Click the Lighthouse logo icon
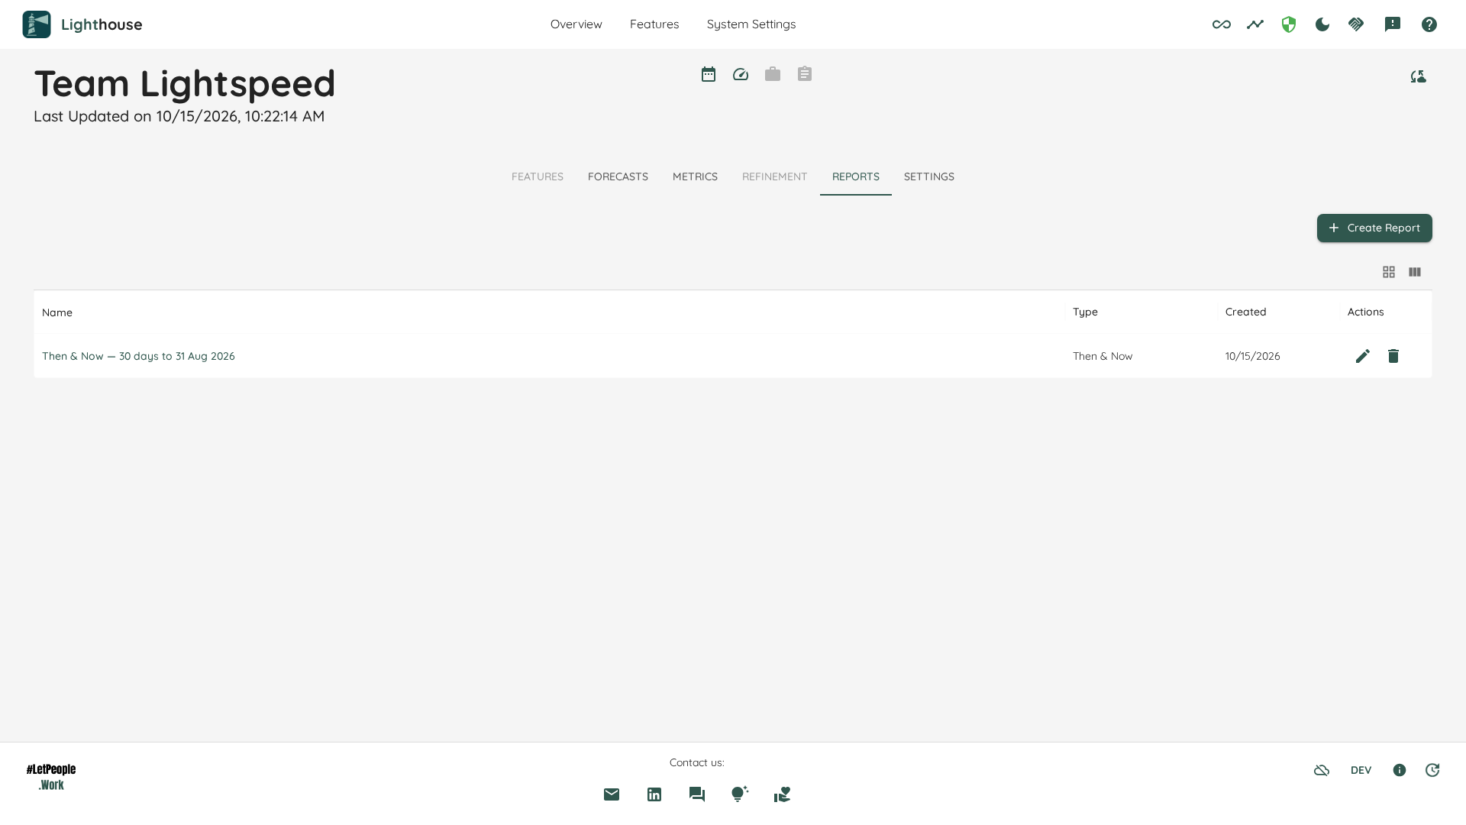Viewport: 1466px width, 825px height. [37, 24]
